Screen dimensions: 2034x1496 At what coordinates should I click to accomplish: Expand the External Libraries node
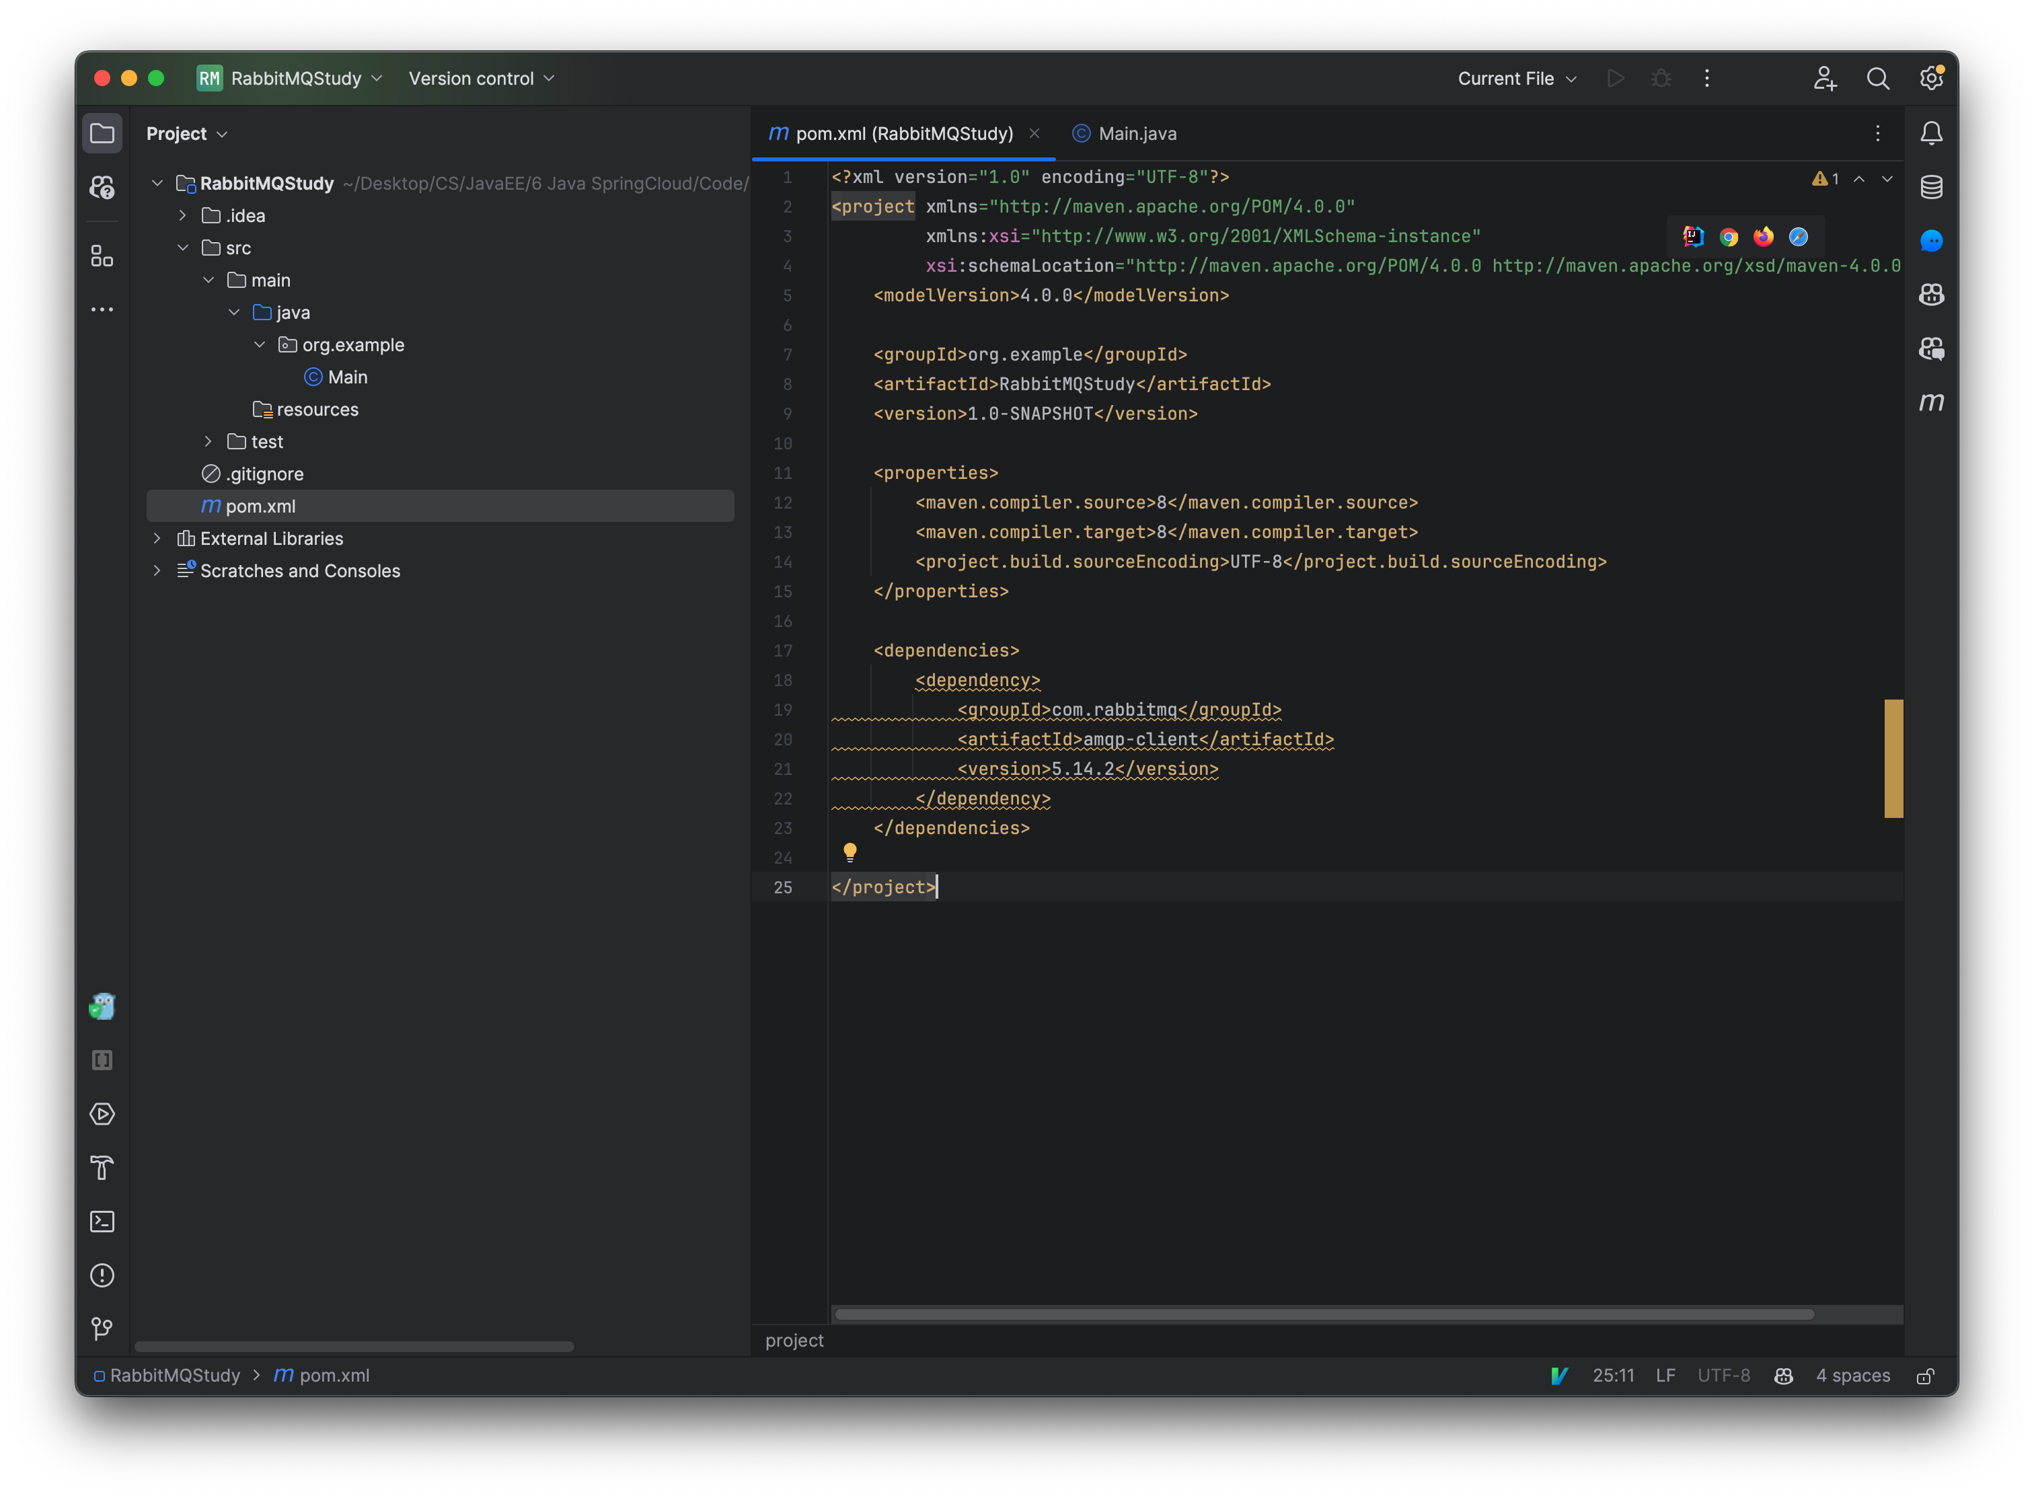(x=157, y=538)
